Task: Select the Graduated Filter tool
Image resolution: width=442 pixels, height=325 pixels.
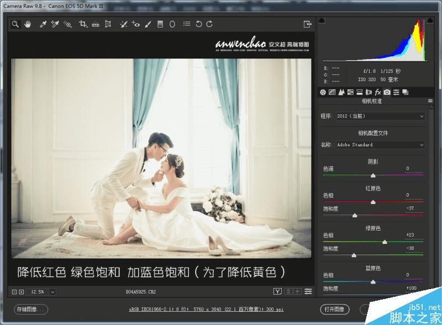Action: pyautogui.click(x=160, y=24)
